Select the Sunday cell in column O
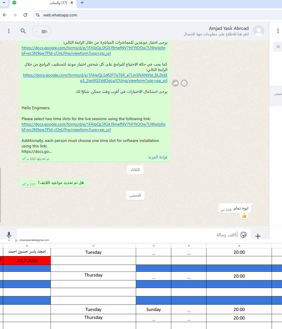Image resolution: width=282 pixels, height=329 pixels. click(x=153, y=309)
